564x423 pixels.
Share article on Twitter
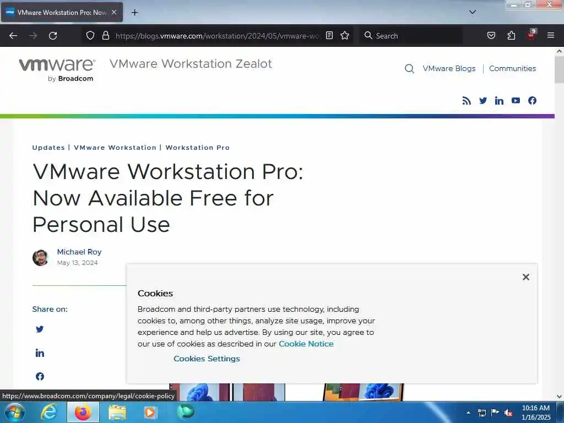point(40,329)
